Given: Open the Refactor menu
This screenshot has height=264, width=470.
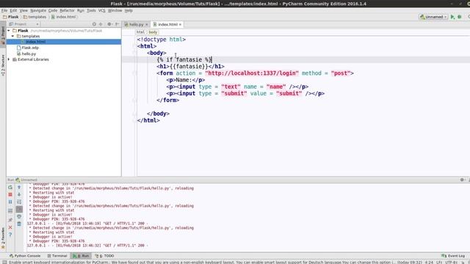Looking at the screenshot, I should [x=67, y=10].
